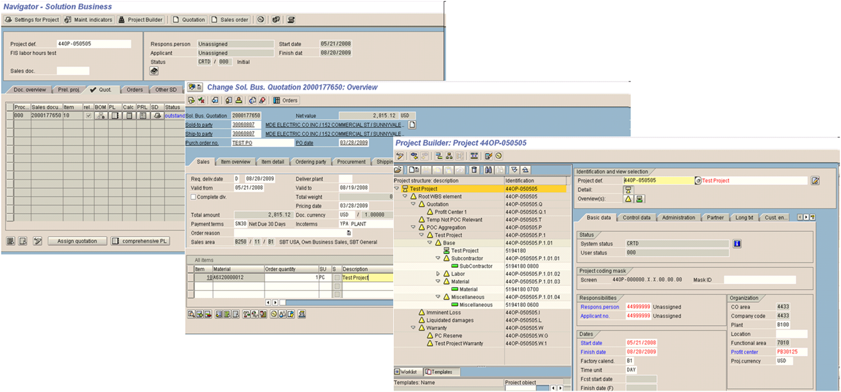The image size is (841, 392).
Task: Click the blue system status info icon
Action: (737, 243)
